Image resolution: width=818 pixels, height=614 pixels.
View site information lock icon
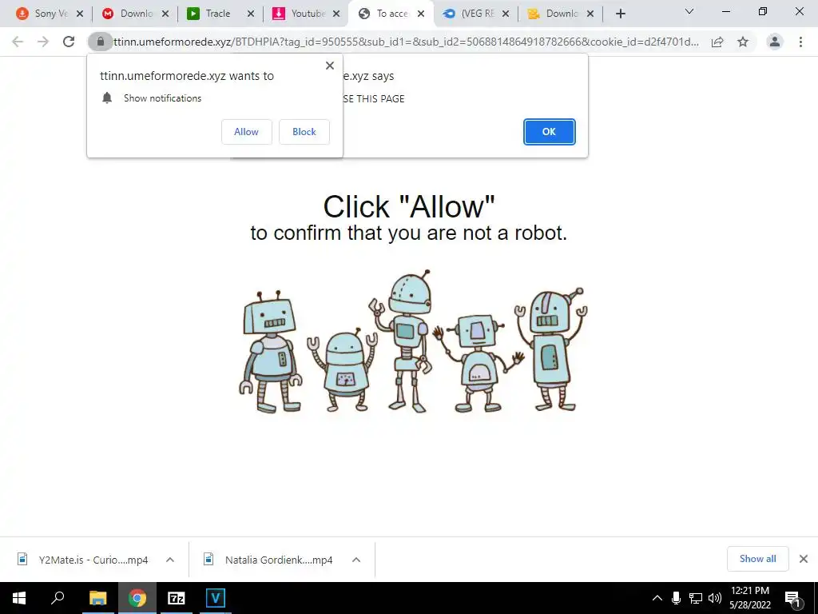(x=100, y=42)
